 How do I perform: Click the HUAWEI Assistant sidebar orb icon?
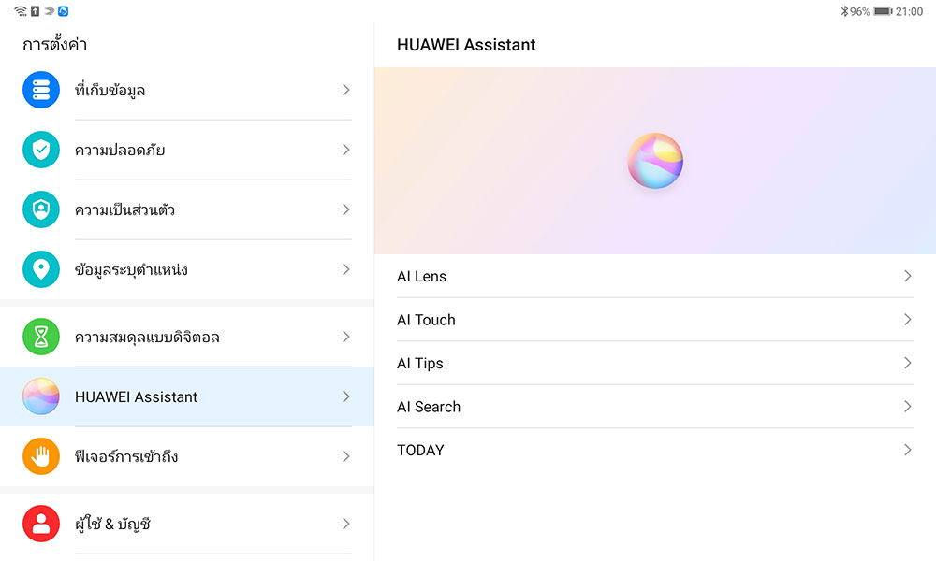[x=40, y=396]
